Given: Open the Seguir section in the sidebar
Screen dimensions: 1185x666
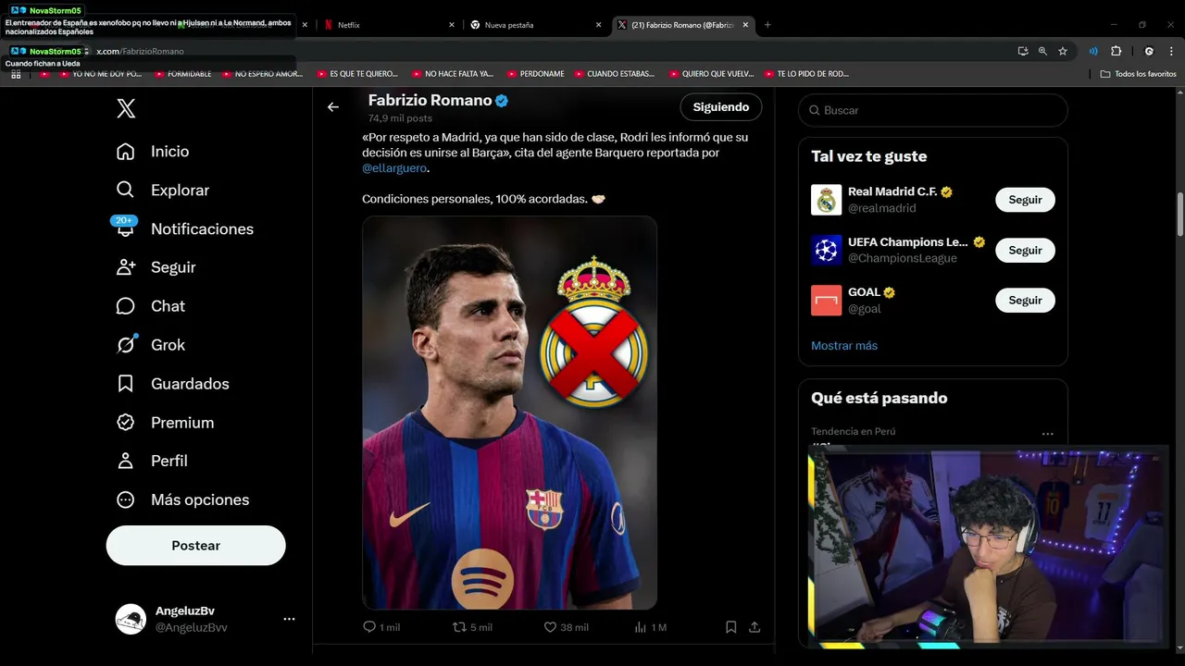Looking at the screenshot, I should click(156, 267).
